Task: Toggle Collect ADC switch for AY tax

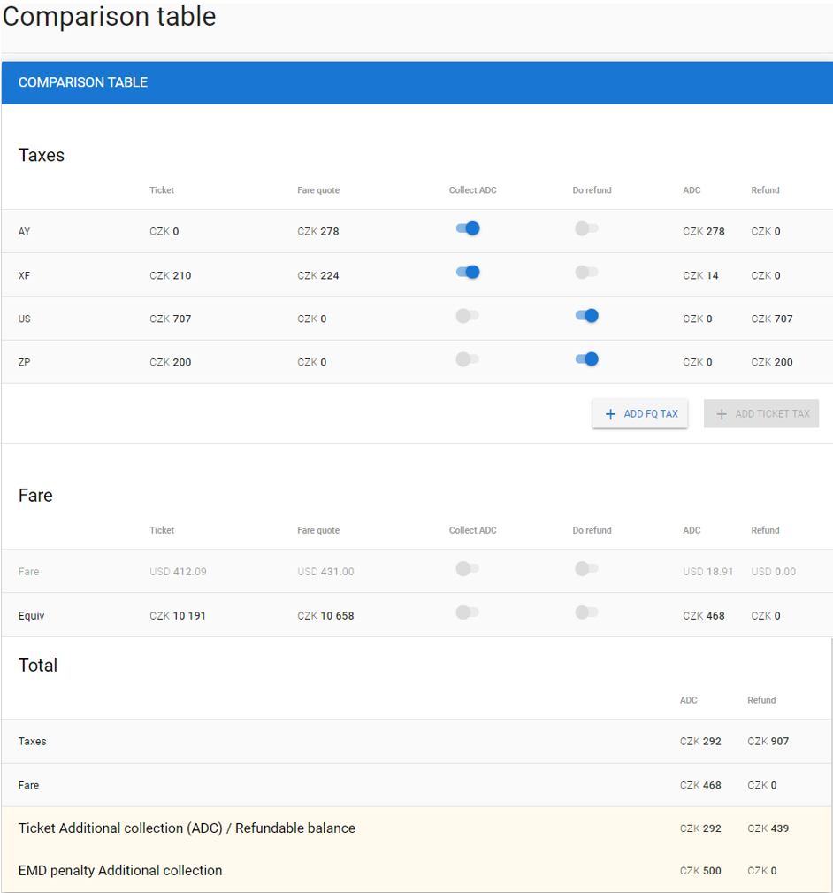Action: (467, 229)
